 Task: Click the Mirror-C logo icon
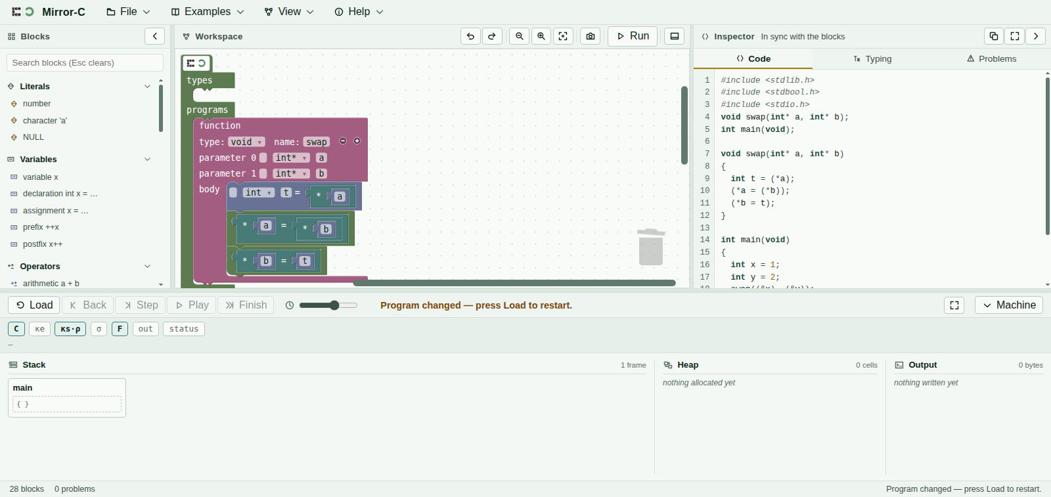[22, 12]
